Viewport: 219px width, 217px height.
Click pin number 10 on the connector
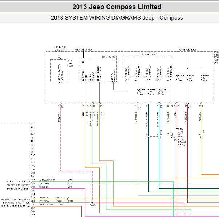click(34, 155)
